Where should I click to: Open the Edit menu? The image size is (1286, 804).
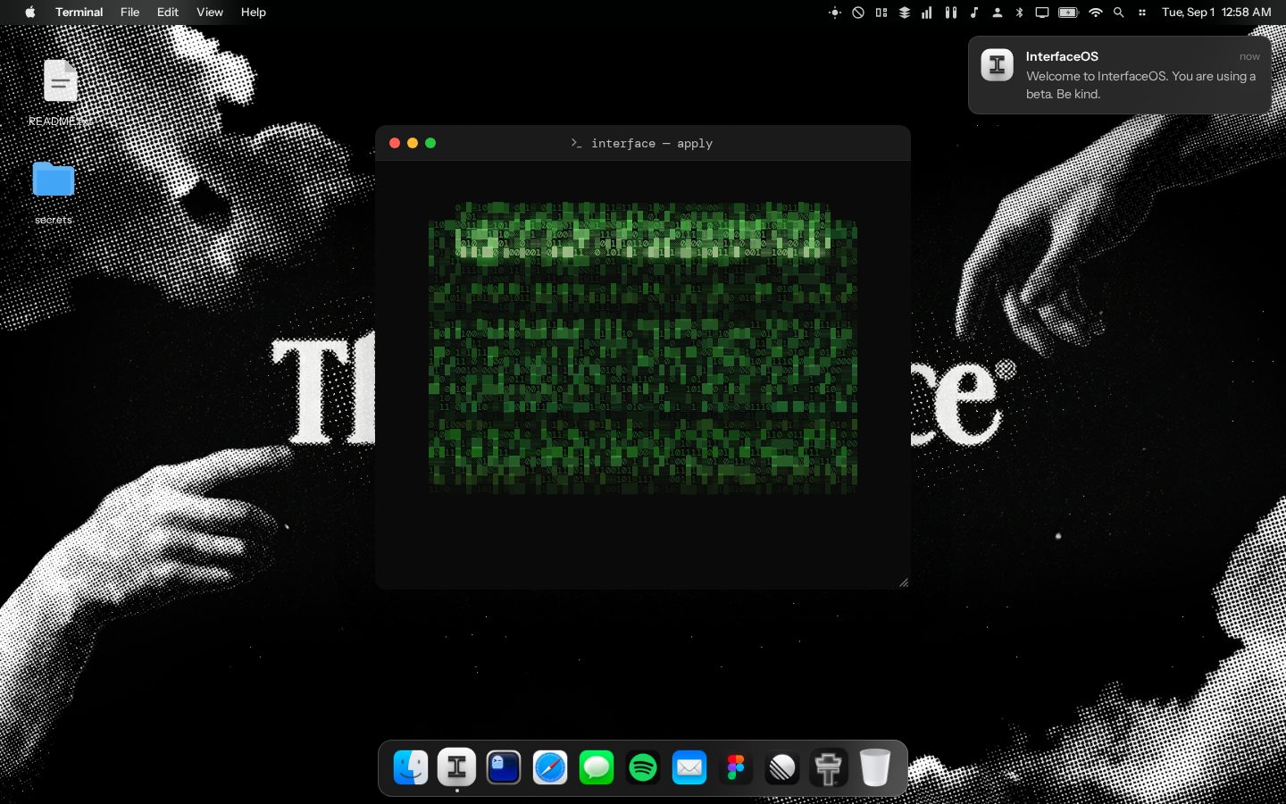coord(168,13)
